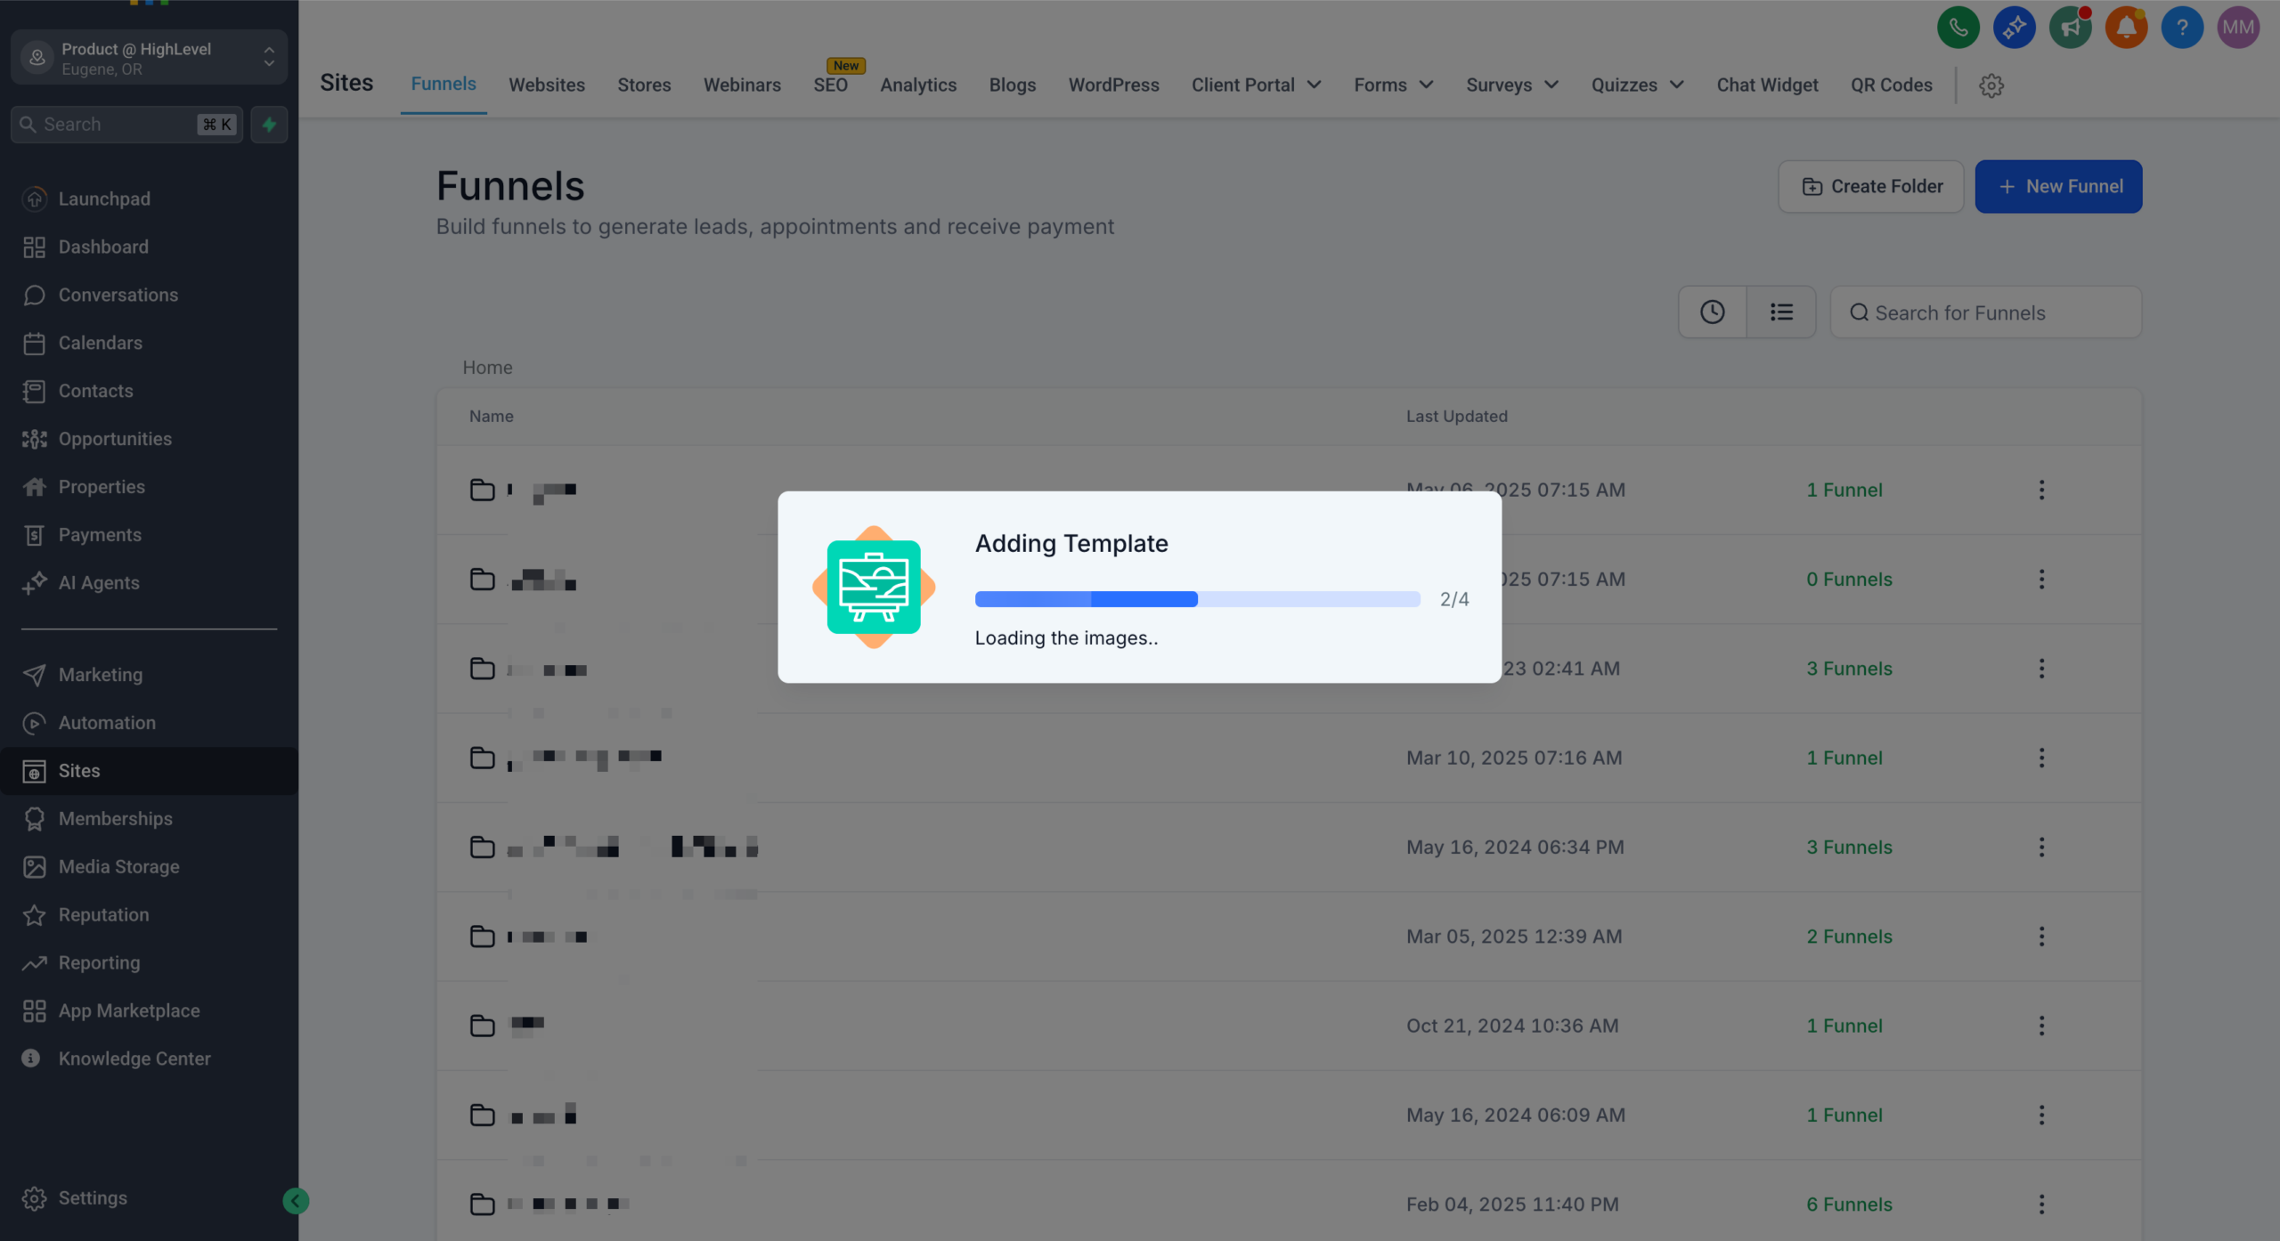
Task: Click the Create Folder button
Action: point(1870,186)
